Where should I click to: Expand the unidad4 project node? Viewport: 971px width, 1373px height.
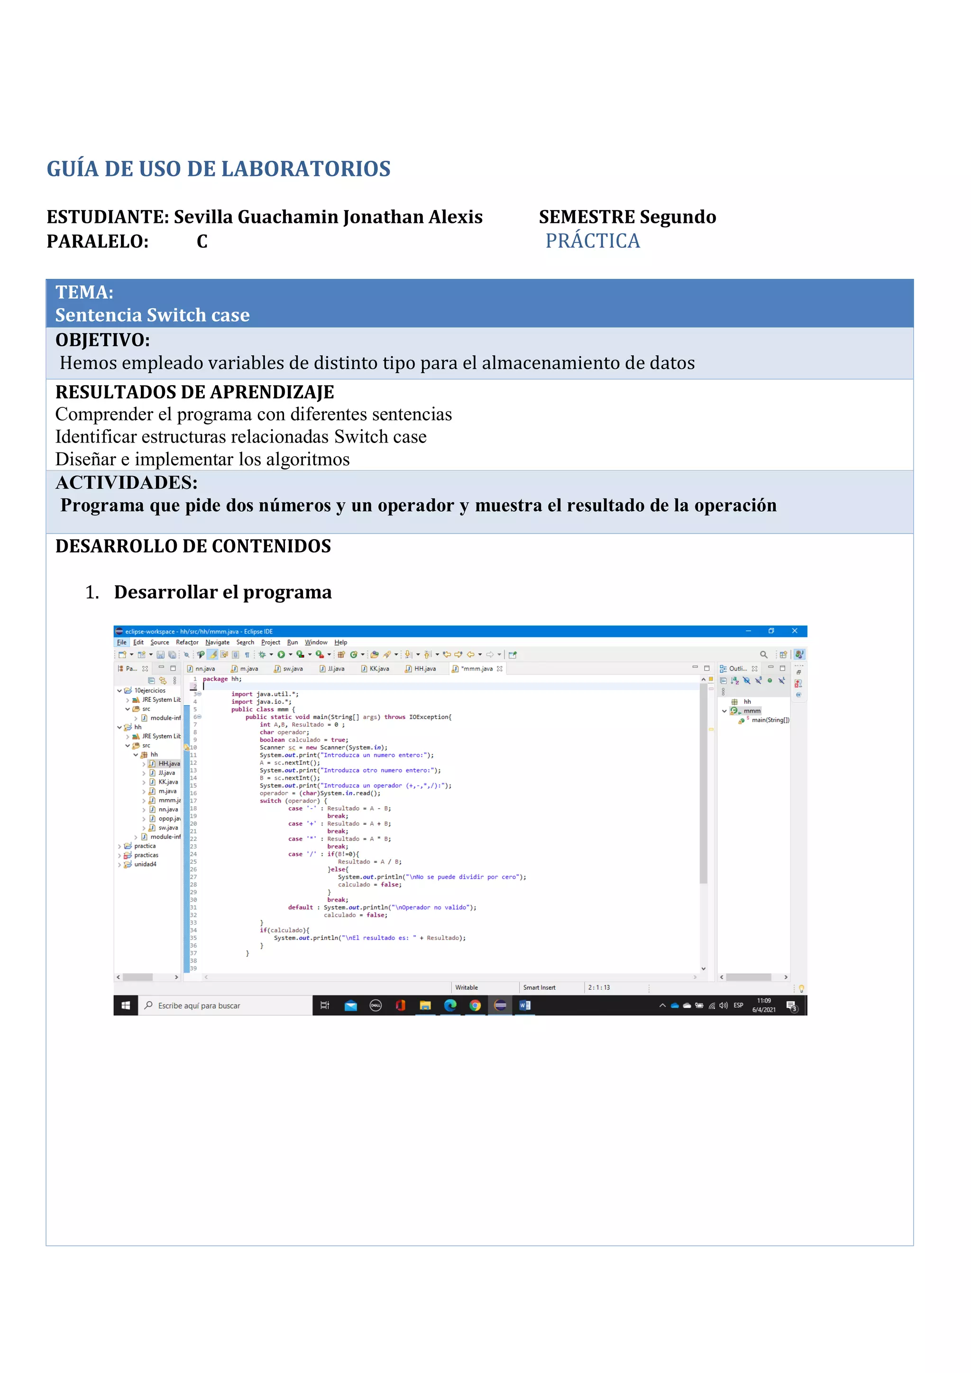point(119,865)
